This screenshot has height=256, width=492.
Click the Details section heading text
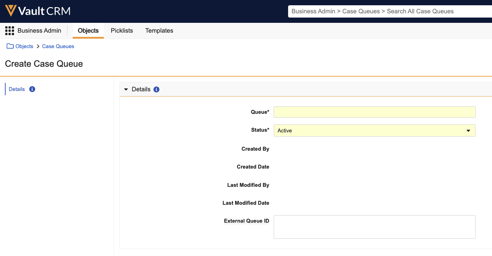pyautogui.click(x=141, y=90)
